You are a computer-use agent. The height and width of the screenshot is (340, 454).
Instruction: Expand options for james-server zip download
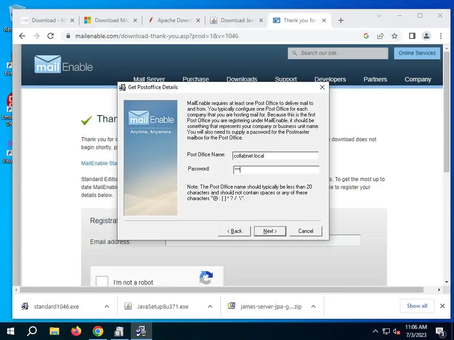point(313,306)
